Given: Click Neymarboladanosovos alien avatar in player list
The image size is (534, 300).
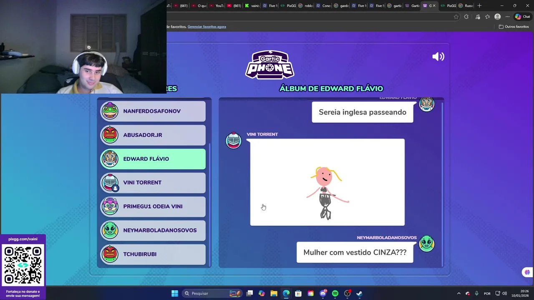Looking at the screenshot, I should (x=110, y=230).
